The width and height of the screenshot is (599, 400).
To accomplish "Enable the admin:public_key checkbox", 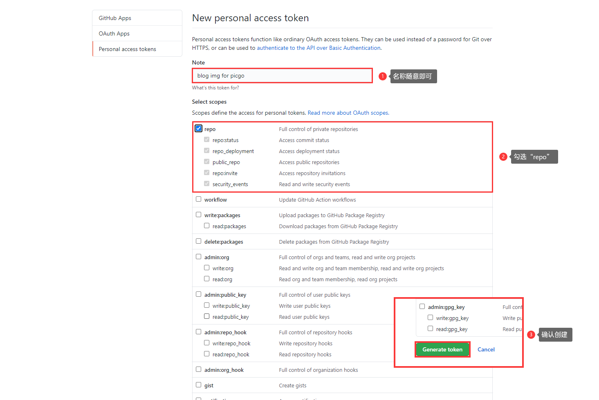I will point(199,294).
